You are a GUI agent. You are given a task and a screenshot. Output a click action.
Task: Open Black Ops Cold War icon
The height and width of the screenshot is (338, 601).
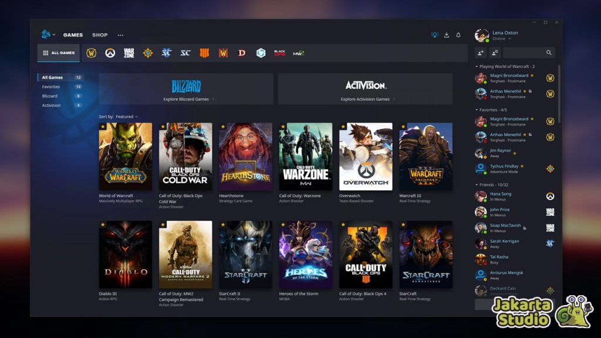click(279, 53)
